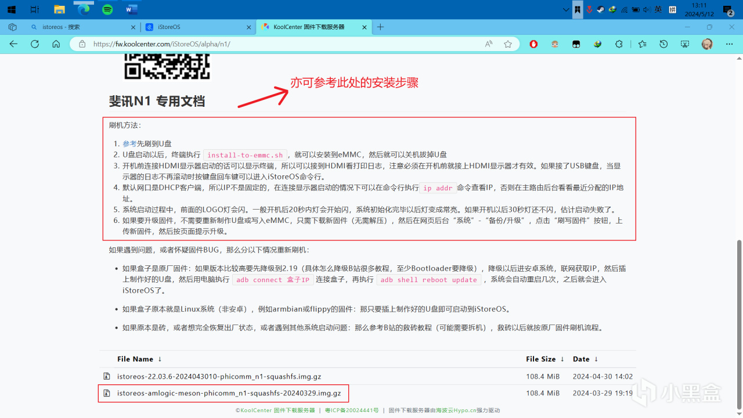
Task: Go to the browser home page
Action: pyautogui.click(x=56, y=44)
